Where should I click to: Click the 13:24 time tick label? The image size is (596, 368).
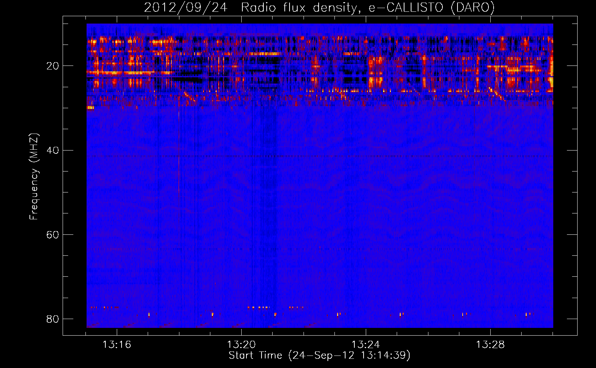[x=366, y=344]
